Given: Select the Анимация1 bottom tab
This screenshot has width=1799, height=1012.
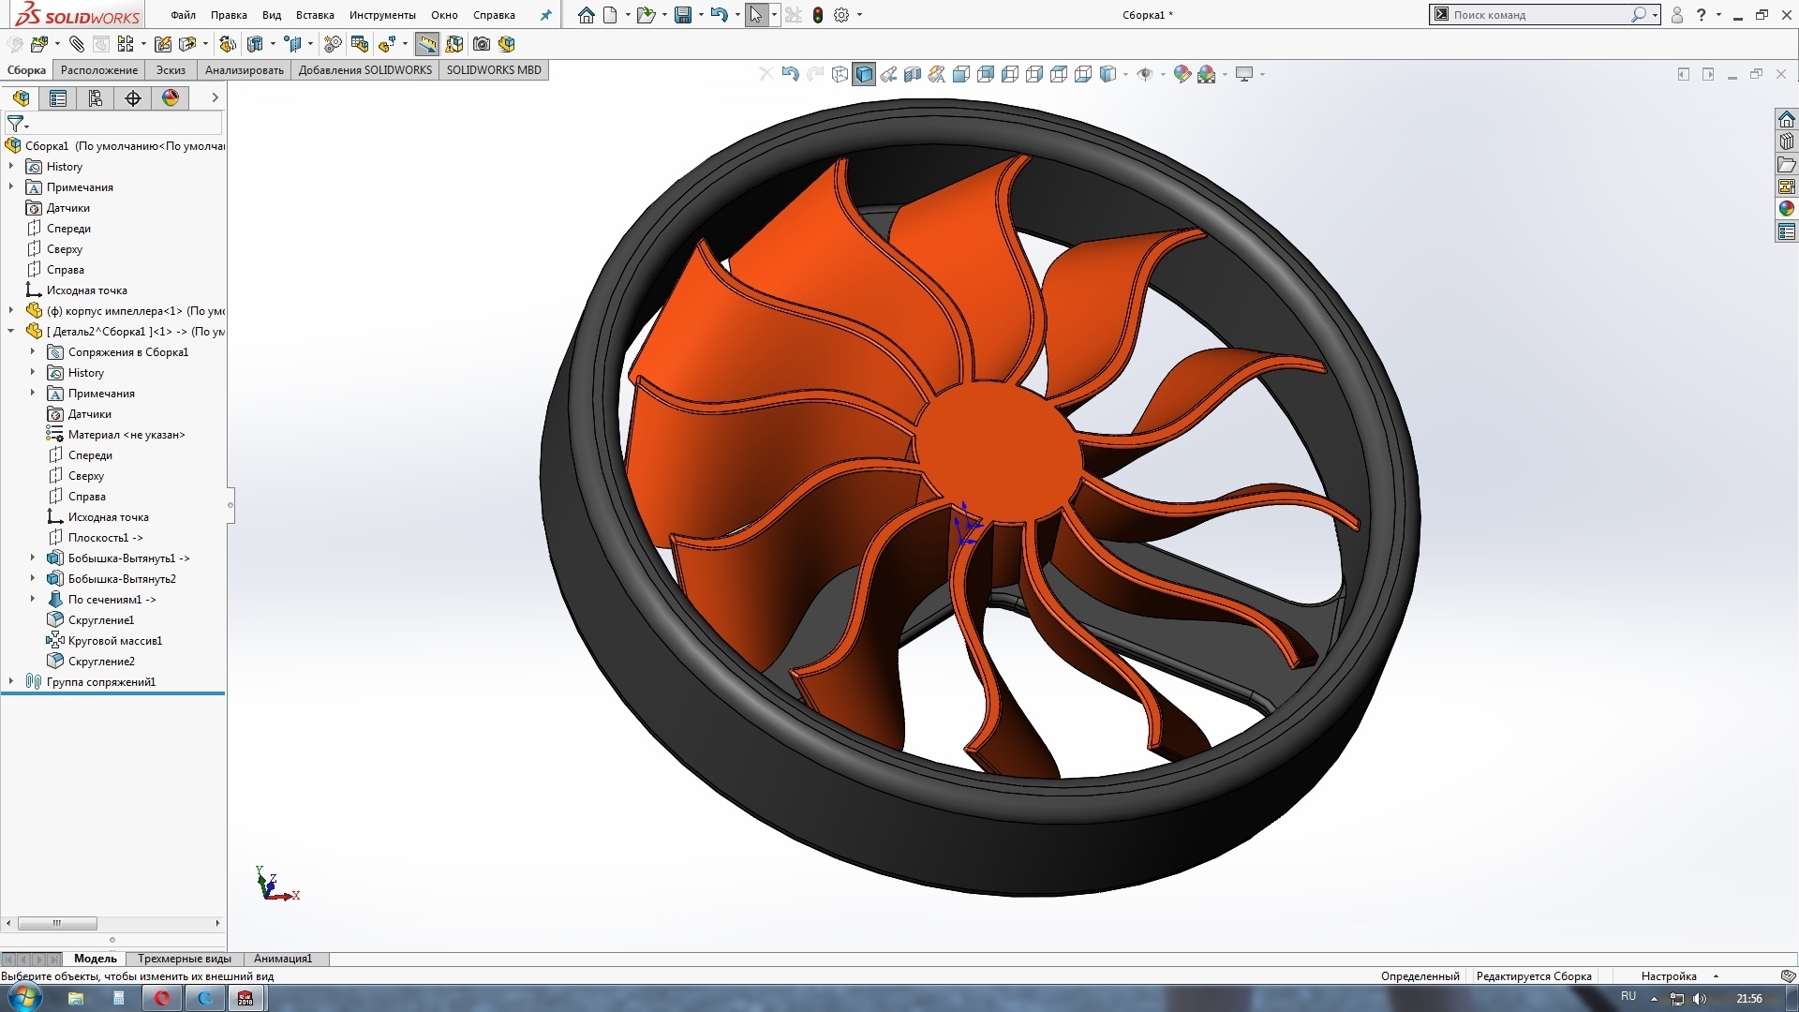Looking at the screenshot, I should tap(283, 959).
